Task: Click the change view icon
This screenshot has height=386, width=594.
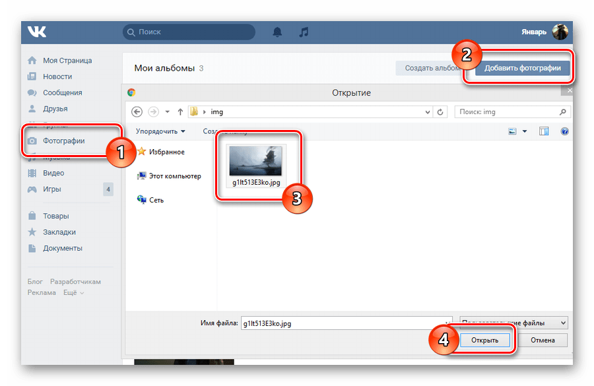Action: [x=512, y=131]
